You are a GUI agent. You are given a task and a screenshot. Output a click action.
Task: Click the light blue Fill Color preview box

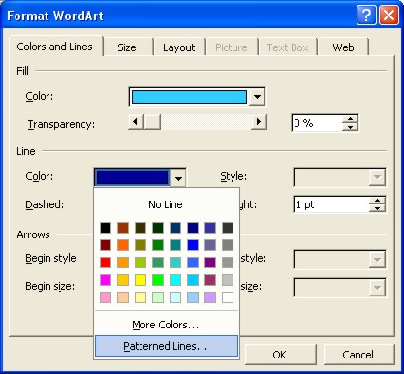point(189,97)
